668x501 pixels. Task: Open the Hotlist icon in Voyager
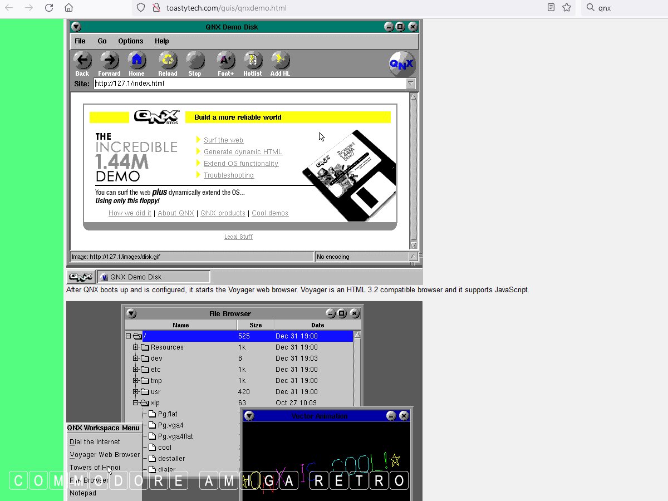pyautogui.click(x=252, y=60)
